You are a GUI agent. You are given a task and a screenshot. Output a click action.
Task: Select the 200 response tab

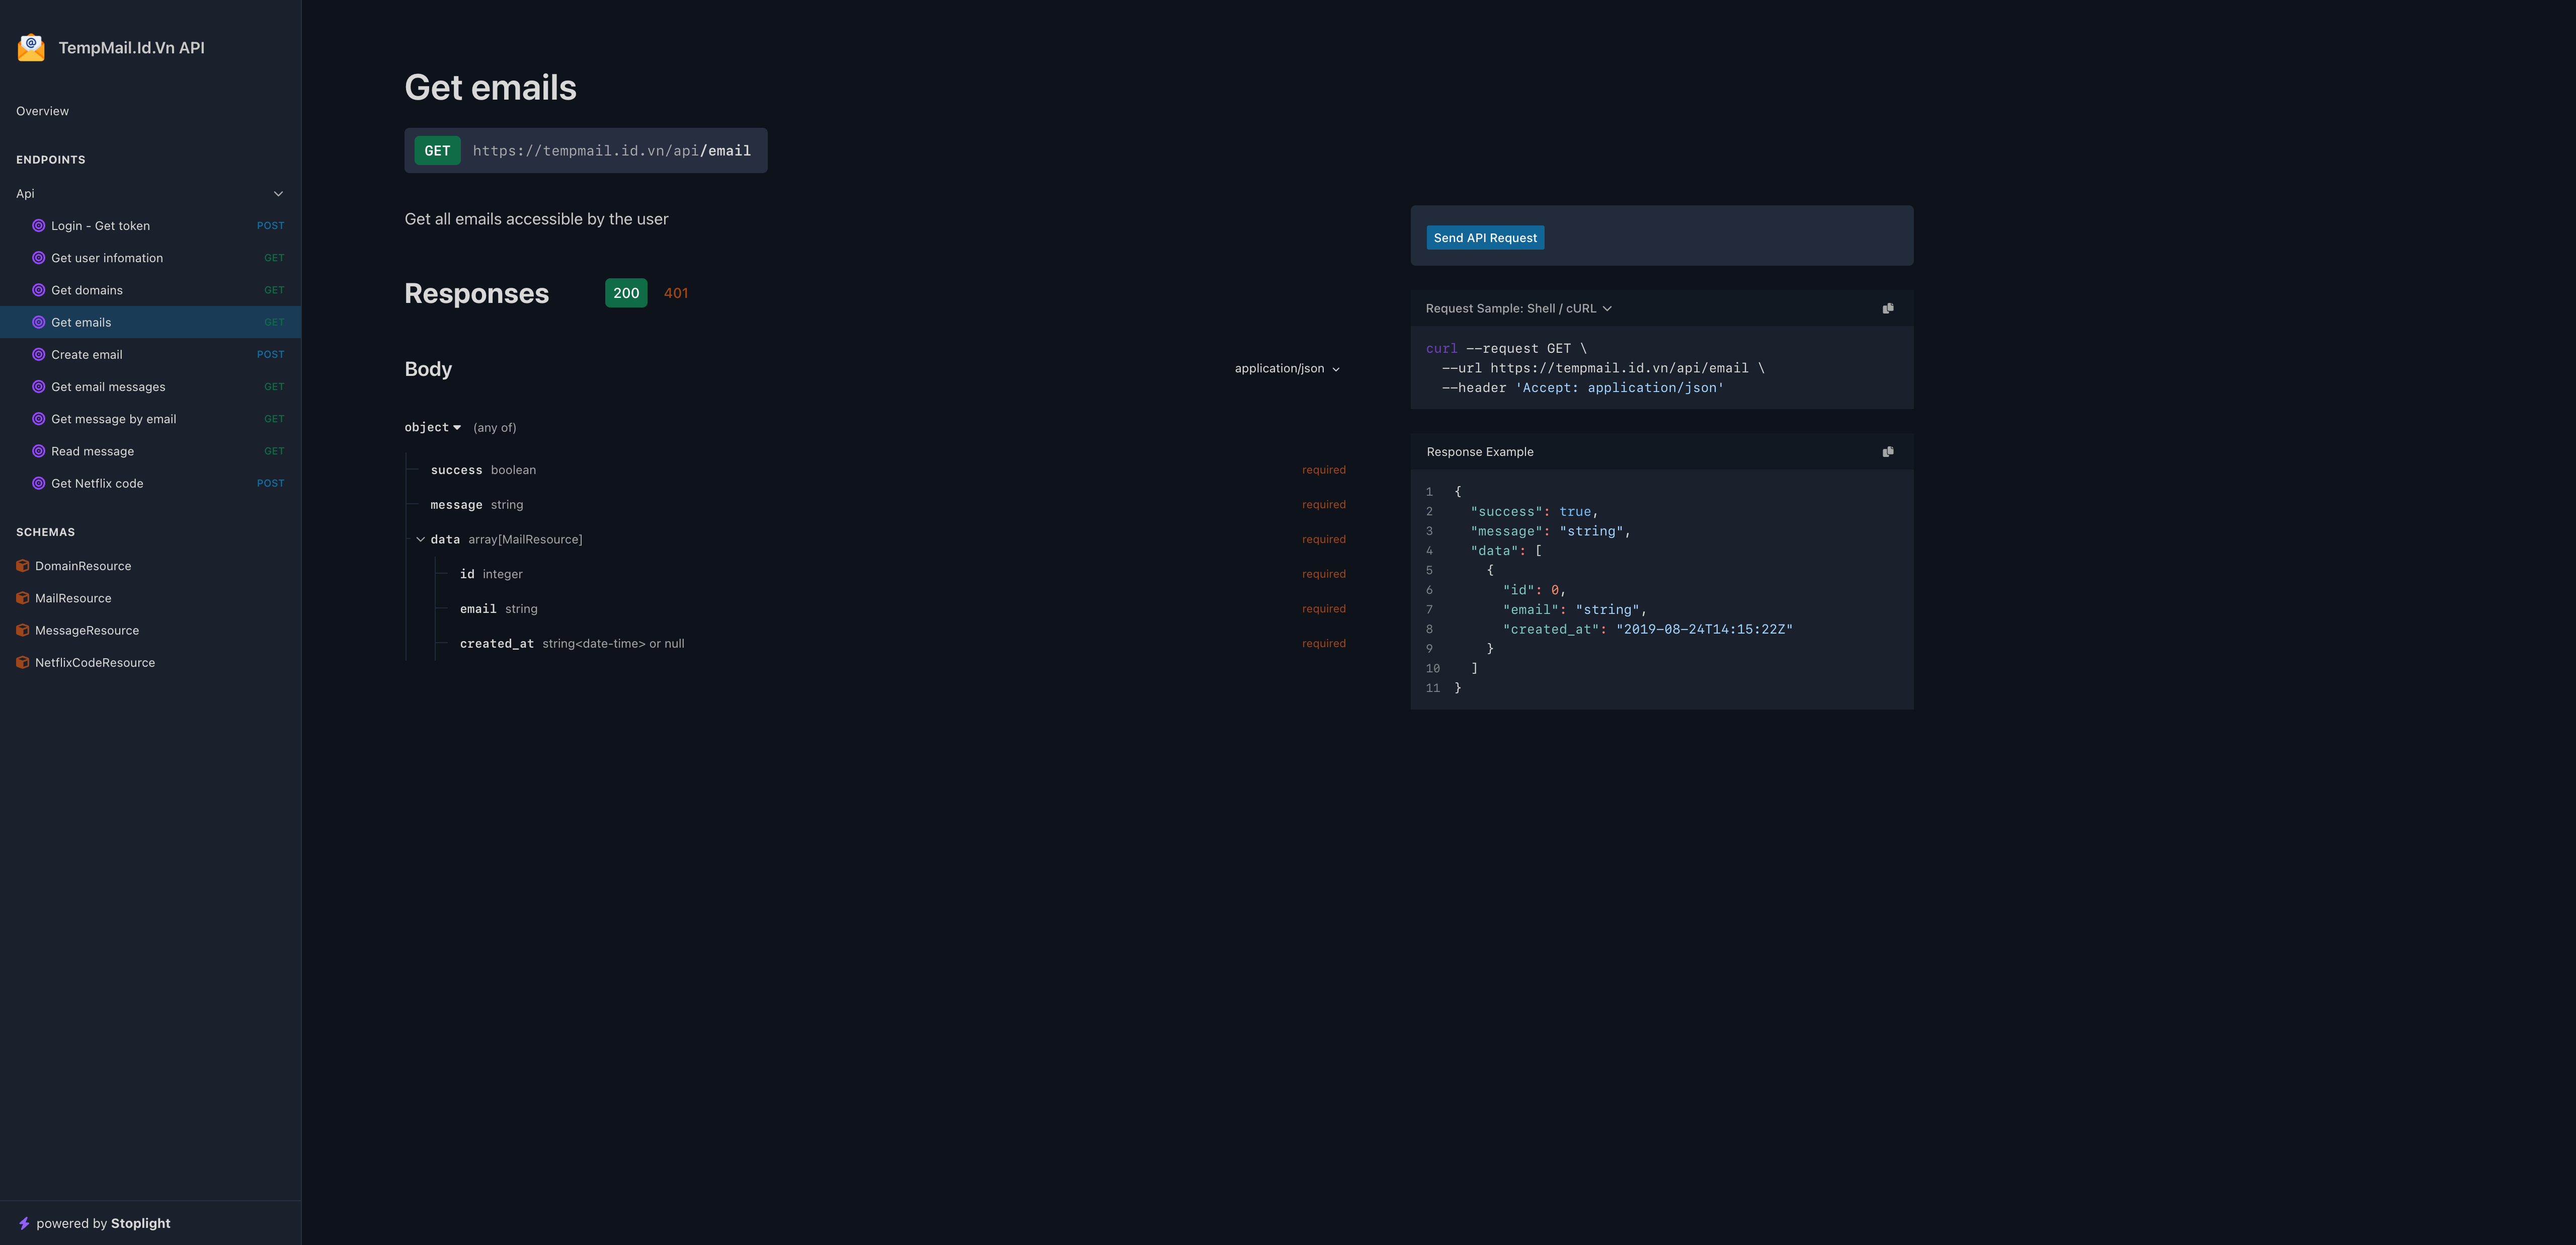coord(626,293)
